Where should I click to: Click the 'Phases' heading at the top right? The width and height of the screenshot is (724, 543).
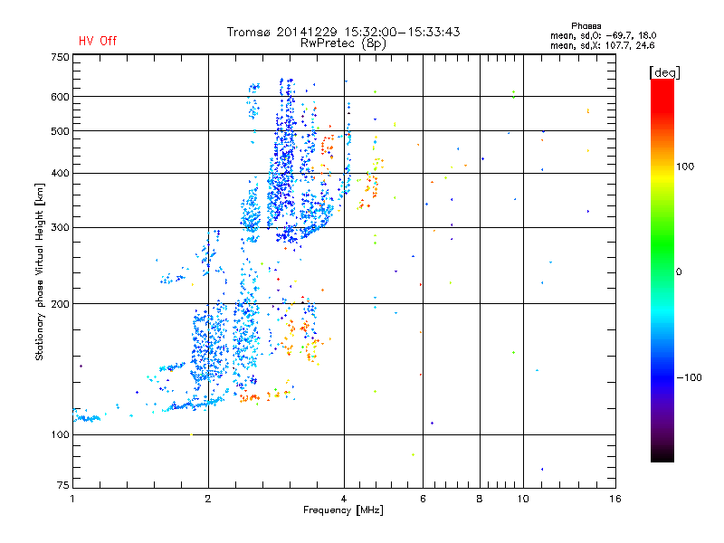tap(586, 26)
